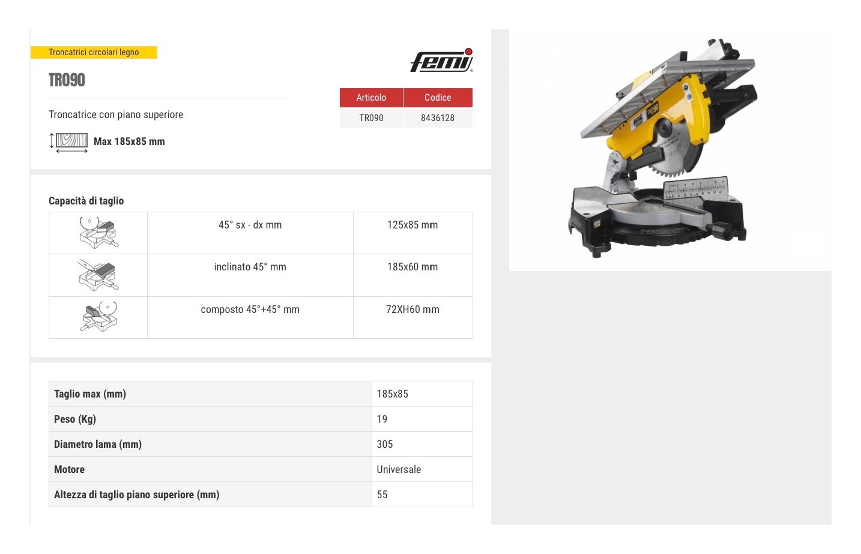This screenshot has width=861, height=554.
Task: Select the Universale motor value
Action: [x=399, y=469]
